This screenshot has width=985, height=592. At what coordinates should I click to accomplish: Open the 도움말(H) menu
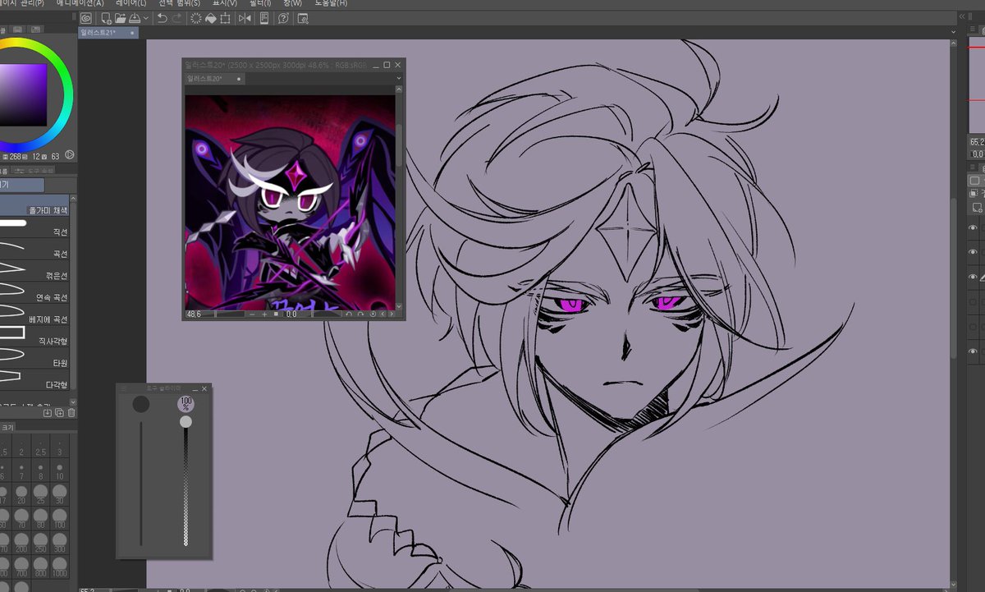pyautogui.click(x=331, y=3)
